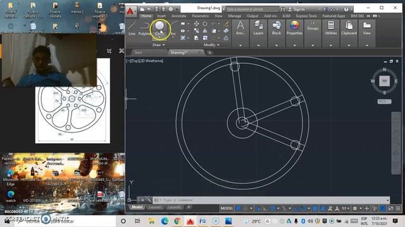Viewport: 405px width, 227px height.
Task: Click the Offset tool in Modify panel
Action: (x=226, y=38)
